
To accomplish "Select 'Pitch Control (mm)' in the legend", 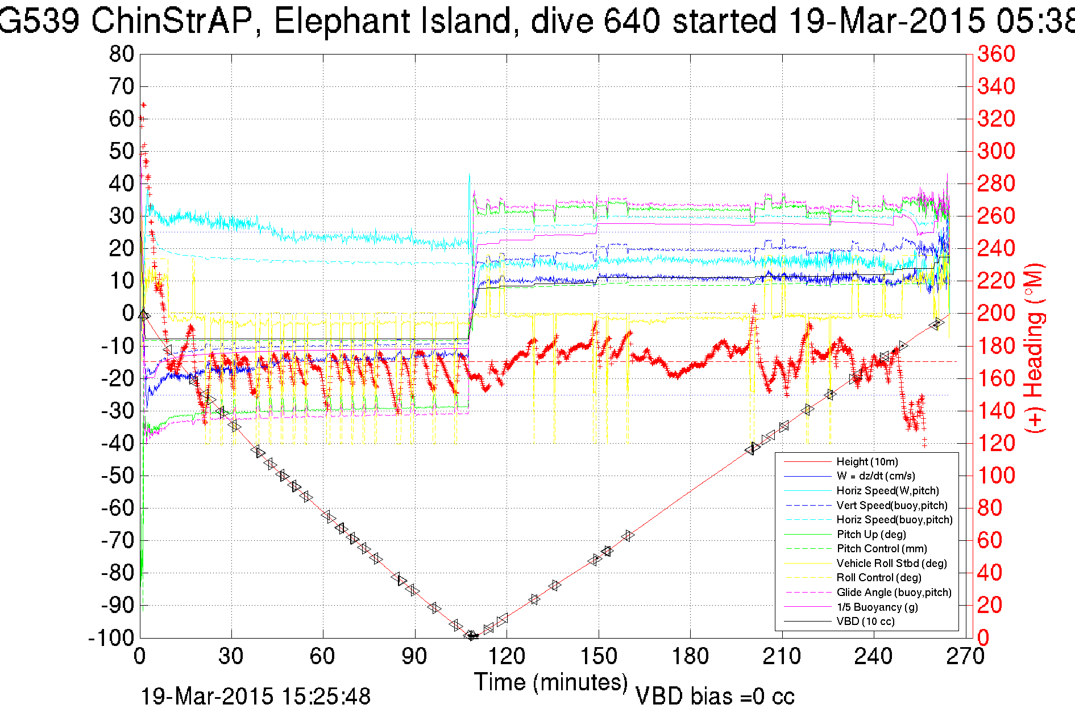I will point(882,548).
